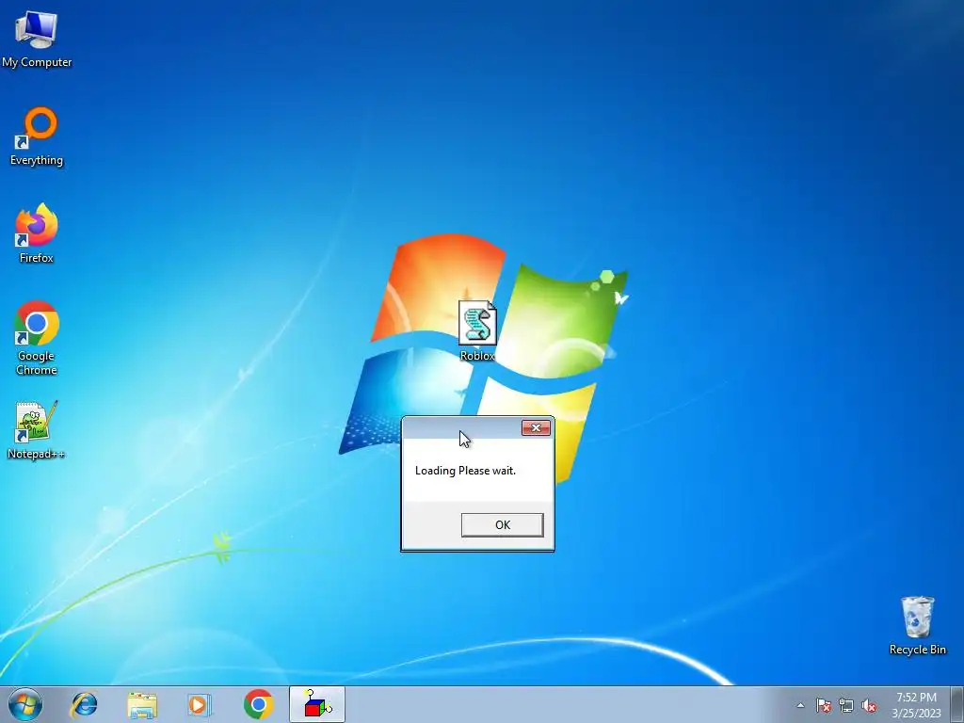Viewport: 964px width, 723px height.
Task: Select the Everything search shortcut
Action: point(37,137)
